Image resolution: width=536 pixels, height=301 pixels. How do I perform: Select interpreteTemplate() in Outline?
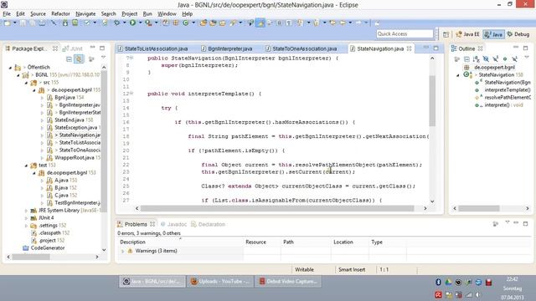[x=508, y=90]
